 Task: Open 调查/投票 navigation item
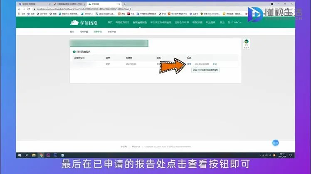click(x=197, y=22)
